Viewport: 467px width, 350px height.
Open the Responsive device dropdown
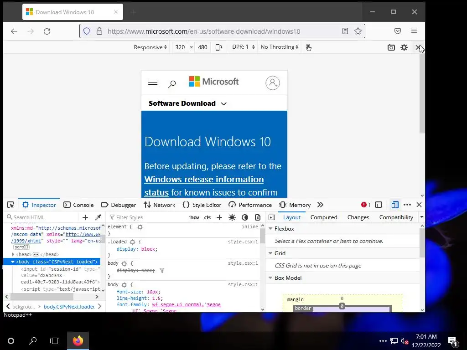(150, 47)
